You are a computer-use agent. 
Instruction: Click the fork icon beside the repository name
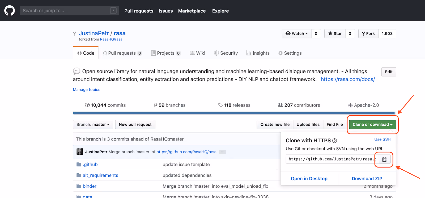pos(75,33)
